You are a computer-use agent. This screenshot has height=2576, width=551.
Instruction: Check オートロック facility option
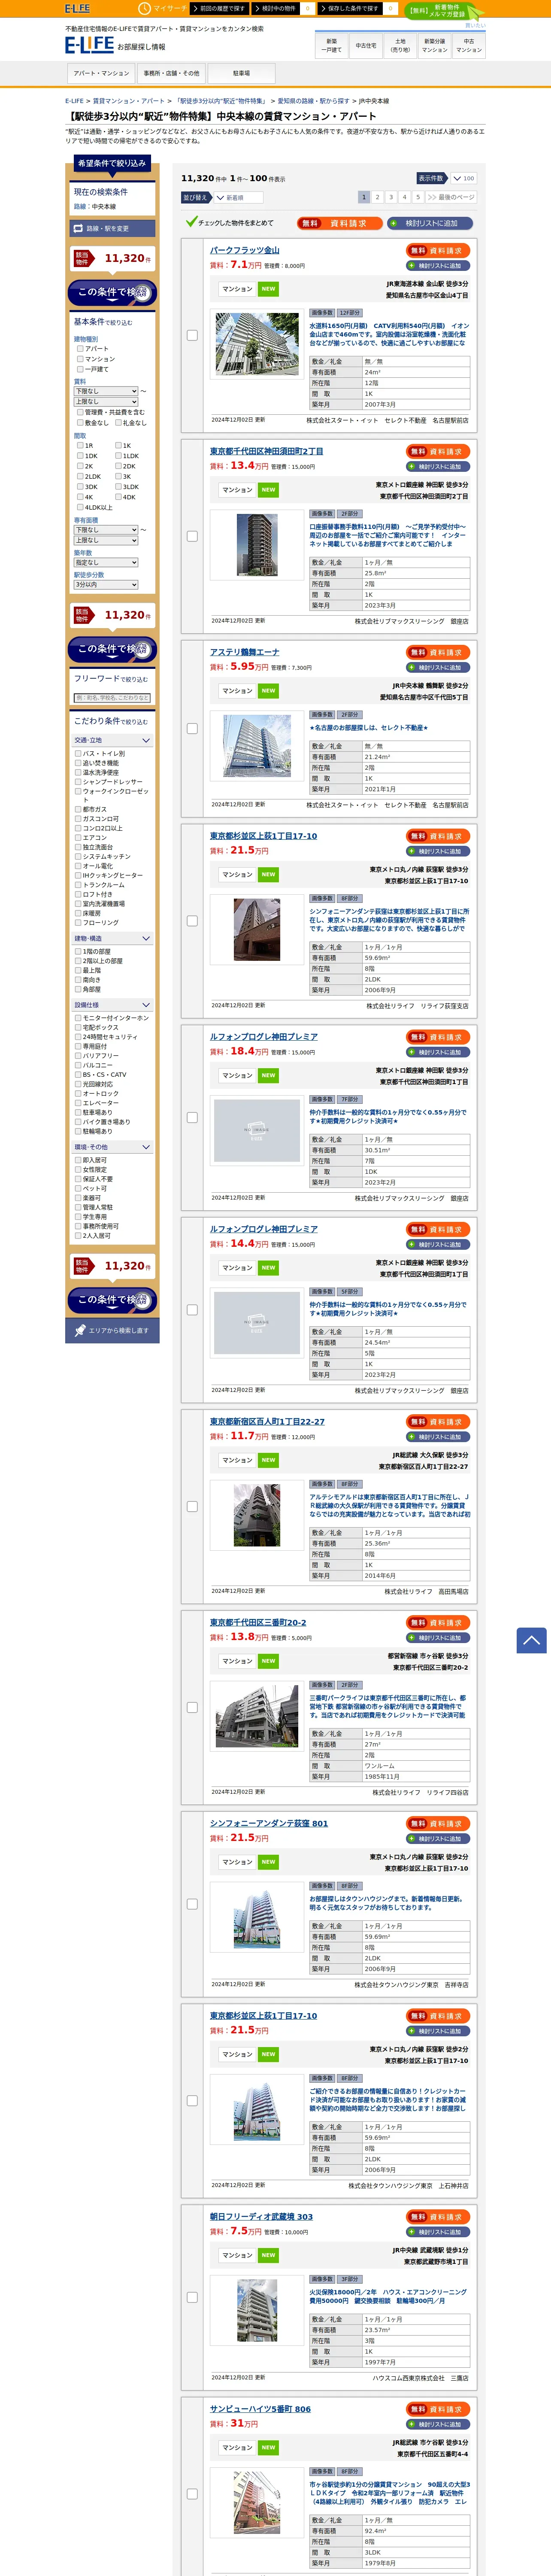[x=78, y=1094]
